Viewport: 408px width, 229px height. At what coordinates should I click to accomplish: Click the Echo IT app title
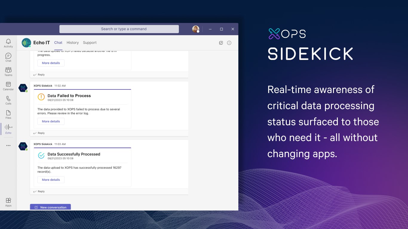42,43
